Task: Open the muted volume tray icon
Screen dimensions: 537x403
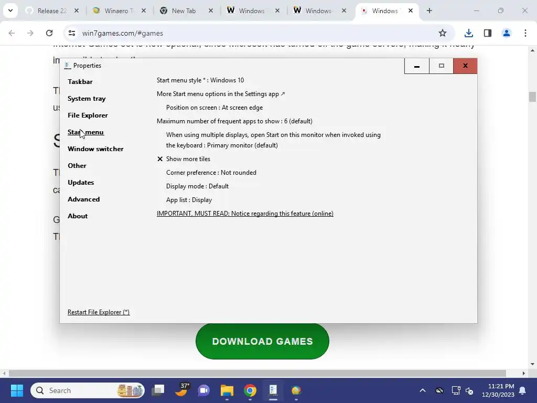Action: (469, 390)
